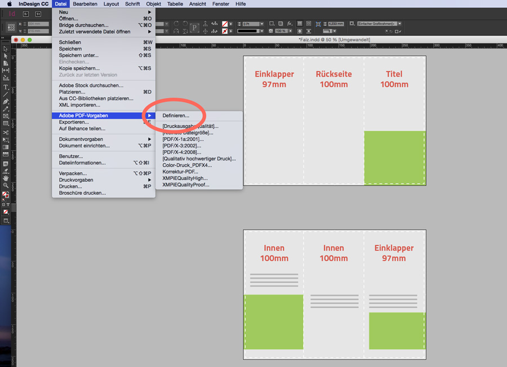Select the Free Transform tool

pyautogui.click(x=6, y=140)
